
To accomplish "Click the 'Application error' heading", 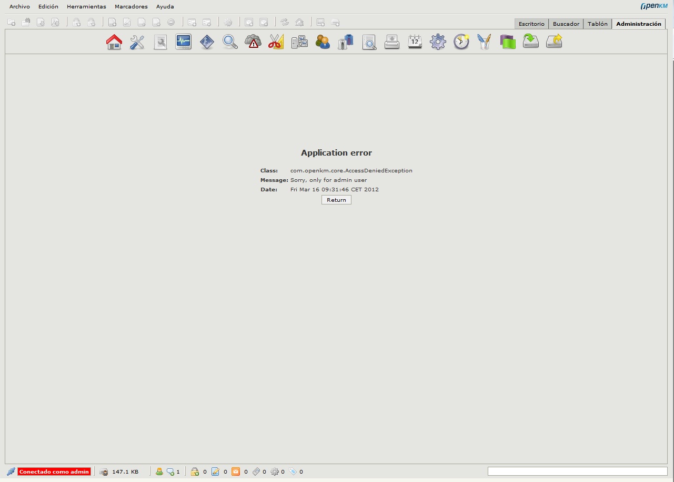I will pyautogui.click(x=336, y=153).
